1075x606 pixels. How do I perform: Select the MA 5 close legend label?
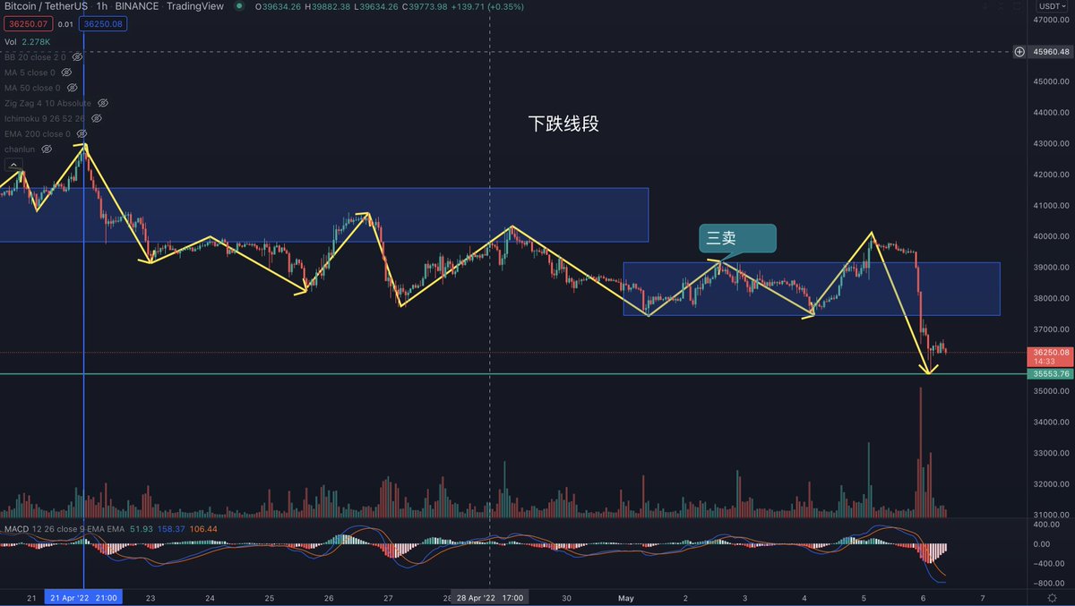click(x=30, y=73)
